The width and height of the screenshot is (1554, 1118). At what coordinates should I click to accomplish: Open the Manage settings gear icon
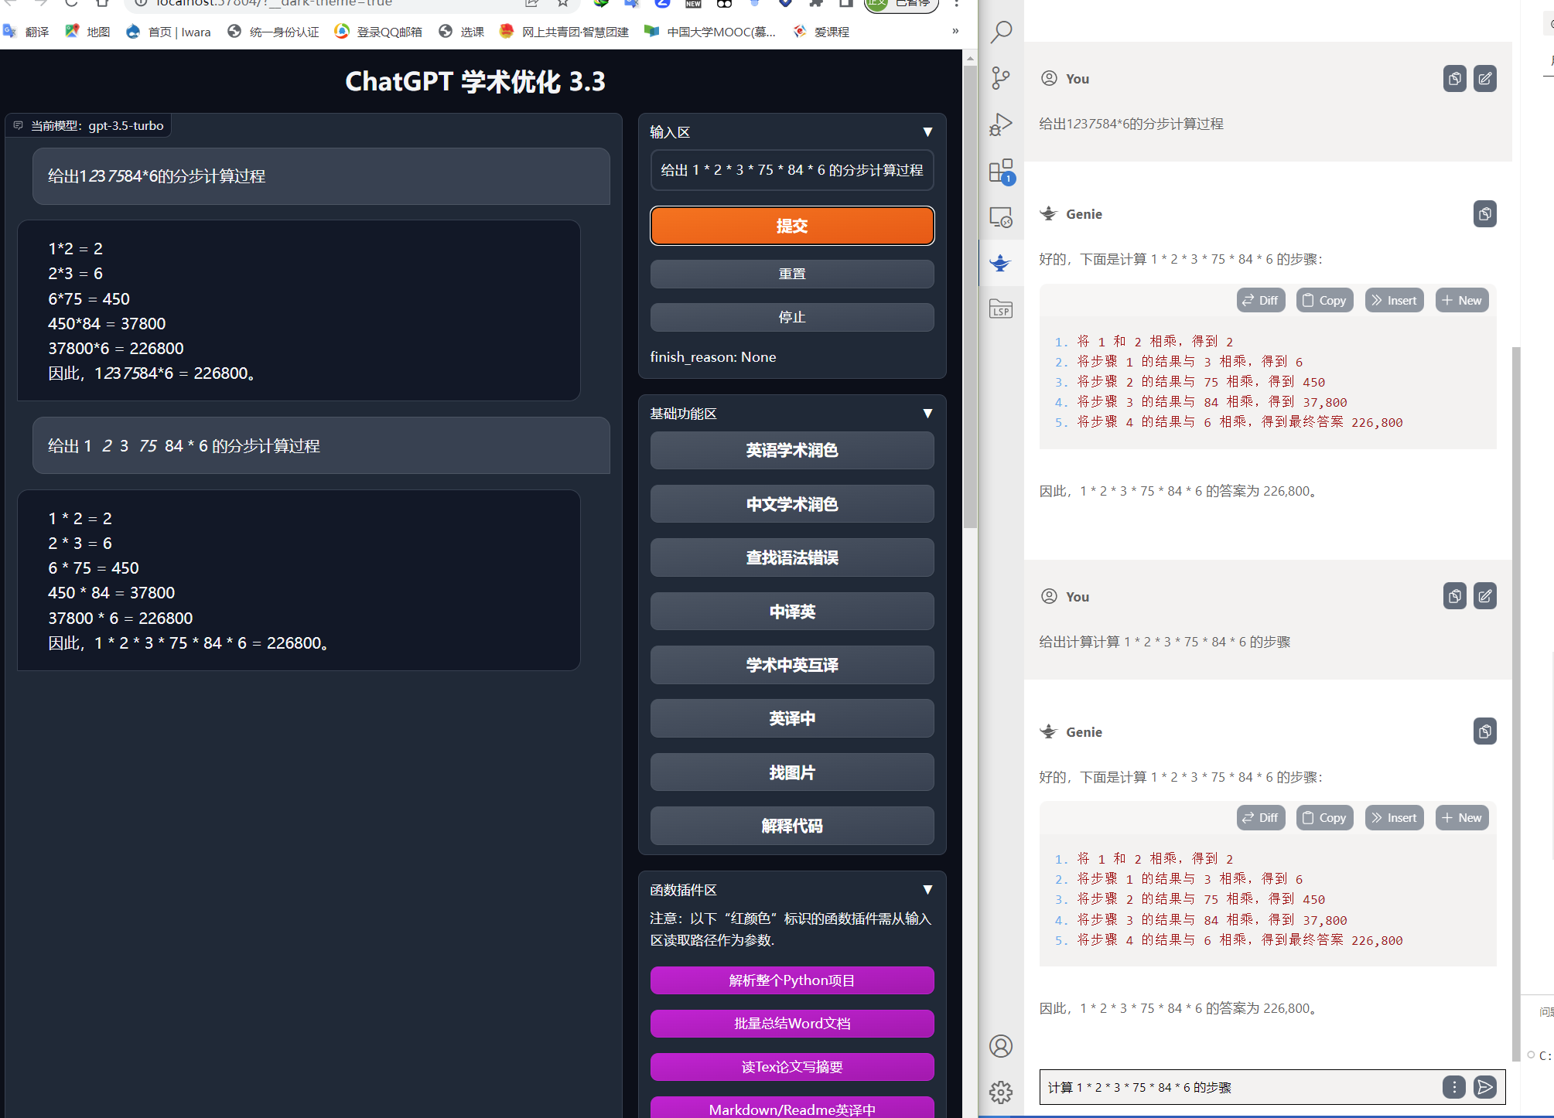coord(1001,1092)
